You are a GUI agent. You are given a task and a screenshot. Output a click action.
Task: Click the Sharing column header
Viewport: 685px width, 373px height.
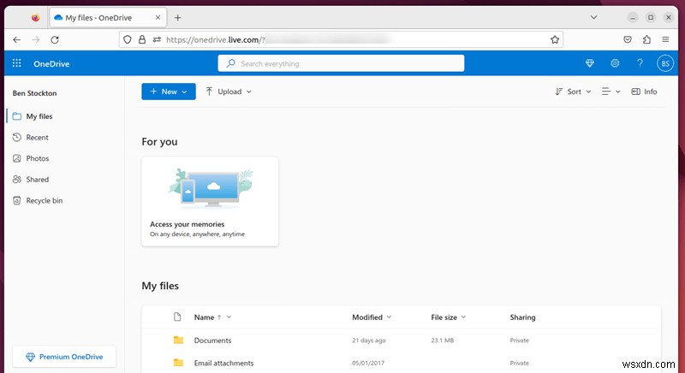coord(522,317)
